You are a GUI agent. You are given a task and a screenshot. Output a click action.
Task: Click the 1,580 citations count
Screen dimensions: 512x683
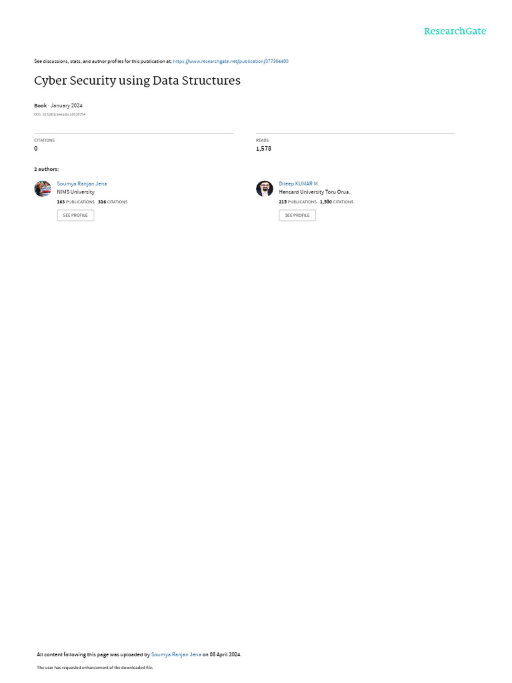(x=337, y=202)
